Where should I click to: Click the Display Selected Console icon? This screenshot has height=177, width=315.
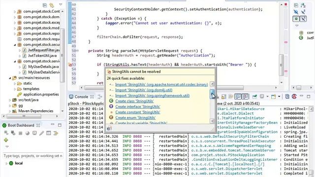(x=262, y=97)
